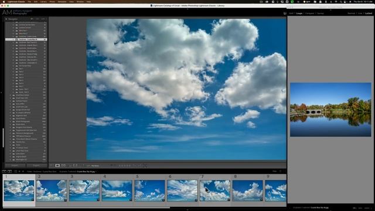Collapse the Navigator panel with its triangle
This screenshot has width=375, height=211.
(6, 19)
